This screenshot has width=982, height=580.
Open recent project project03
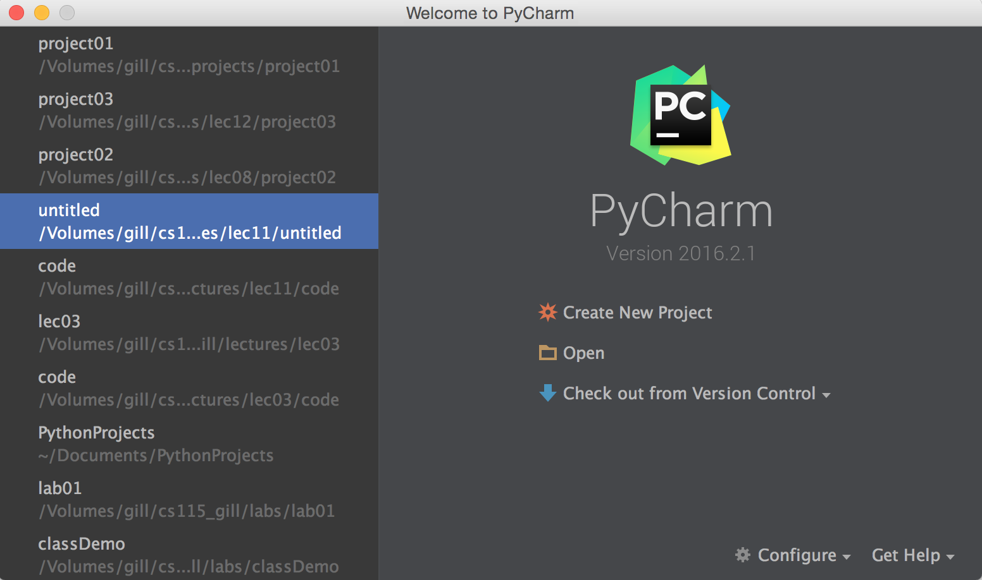189,110
